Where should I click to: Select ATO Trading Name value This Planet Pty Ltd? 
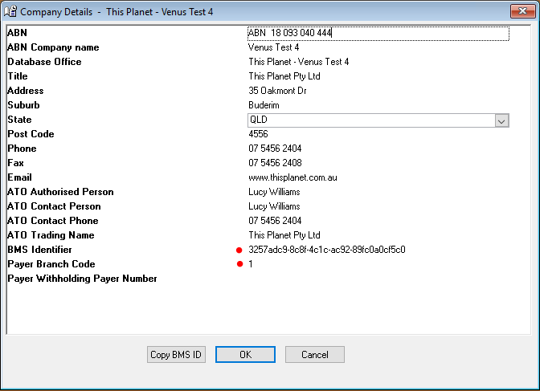click(x=284, y=235)
